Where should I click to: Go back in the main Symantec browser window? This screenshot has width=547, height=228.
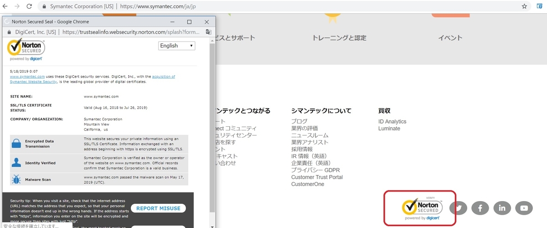(x=6, y=7)
